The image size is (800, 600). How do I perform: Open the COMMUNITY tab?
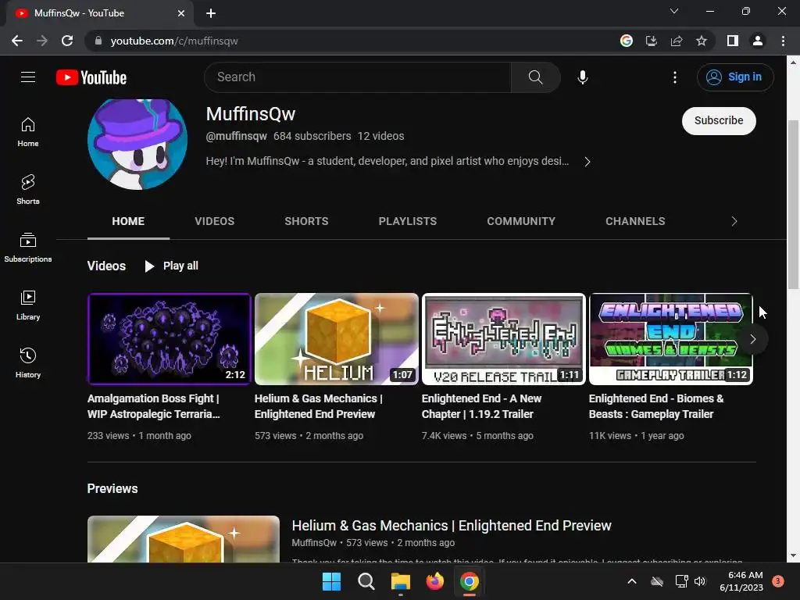pyautogui.click(x=521, y=221)
